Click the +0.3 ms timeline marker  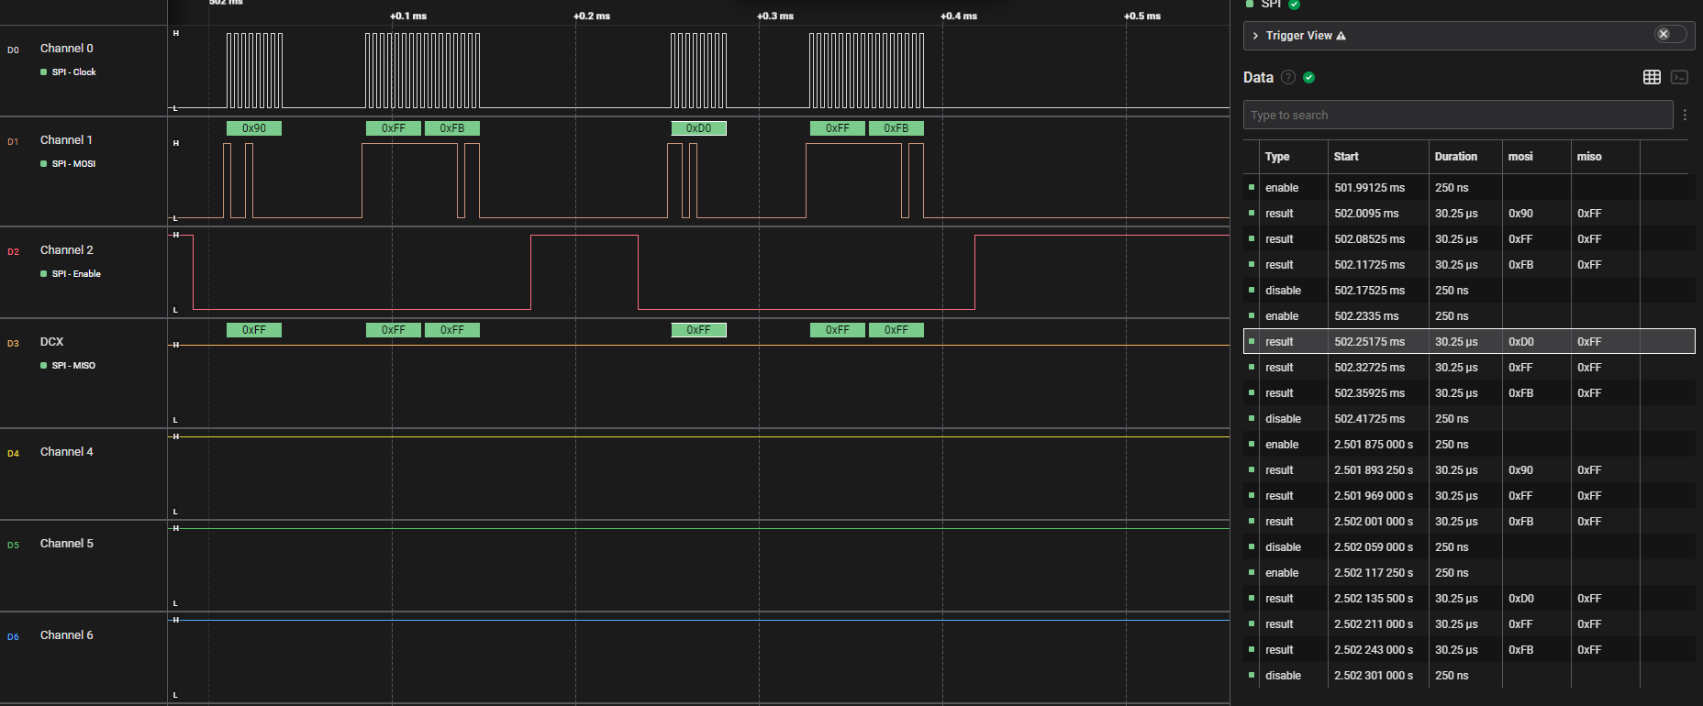[x=775, y=16]
